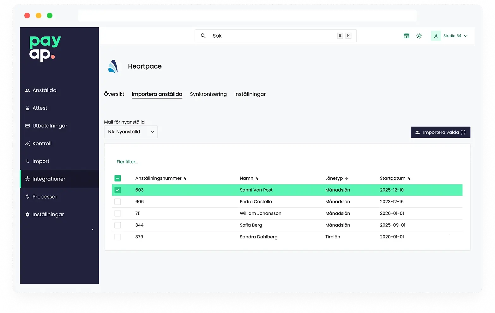The width and height of the screenshot is (495, 313).
Task: Open the Anställda section in sidebar
Action: click(45, 90)
